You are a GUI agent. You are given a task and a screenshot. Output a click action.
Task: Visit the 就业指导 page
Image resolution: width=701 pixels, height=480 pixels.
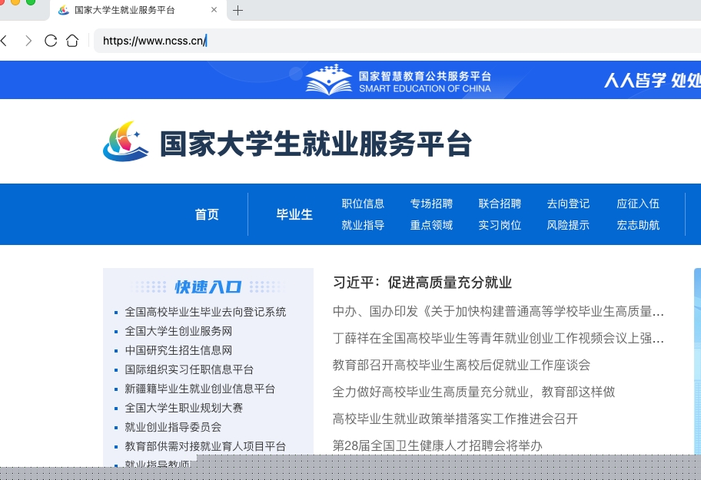click(x=363, y=225)
